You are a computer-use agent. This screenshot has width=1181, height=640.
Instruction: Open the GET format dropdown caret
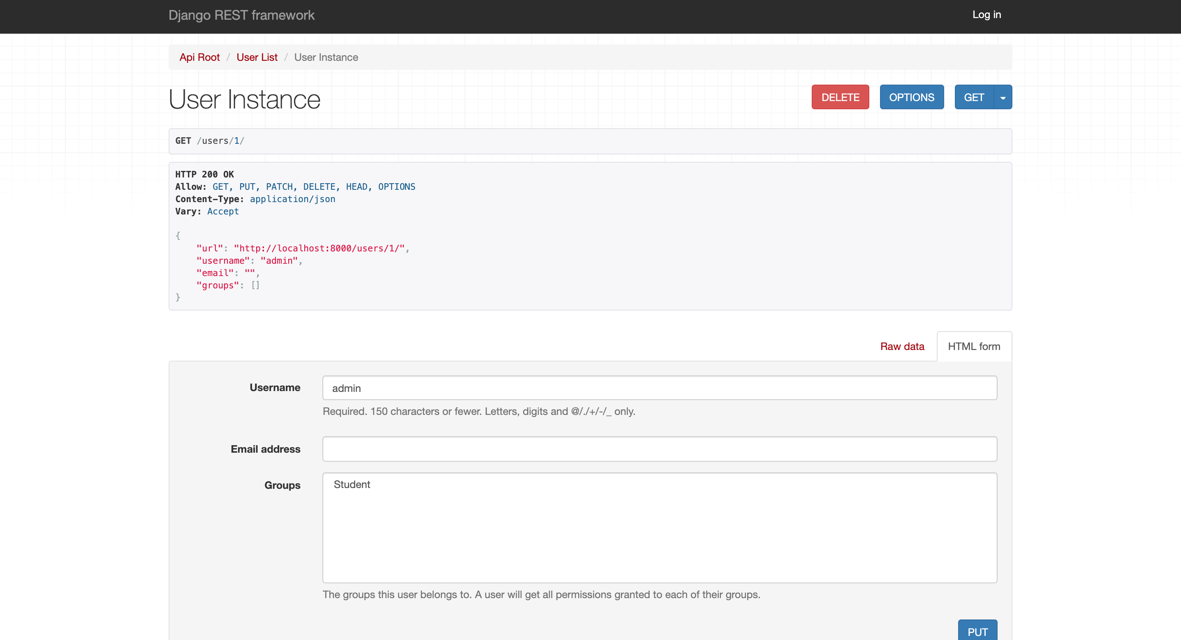[x=1003, y=97]
